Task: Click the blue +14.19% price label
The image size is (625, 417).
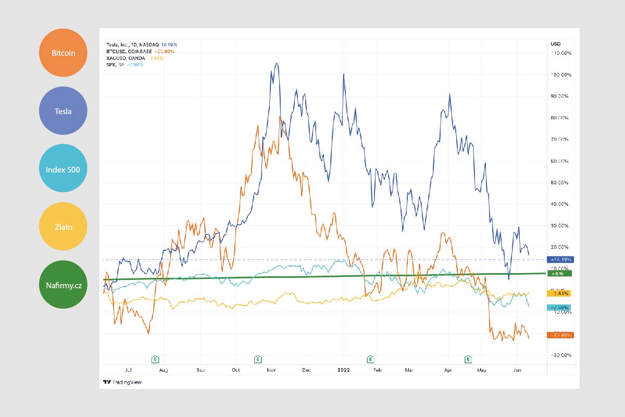Action: [560, 259]
